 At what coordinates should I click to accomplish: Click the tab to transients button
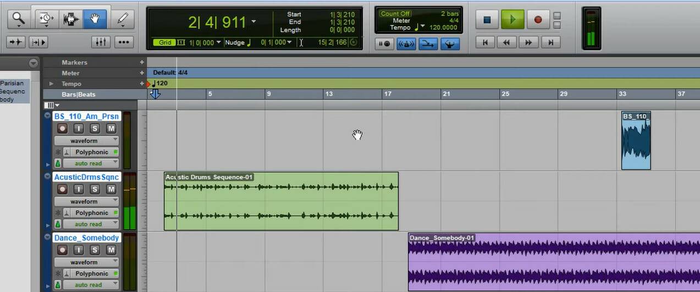(16, 42)
